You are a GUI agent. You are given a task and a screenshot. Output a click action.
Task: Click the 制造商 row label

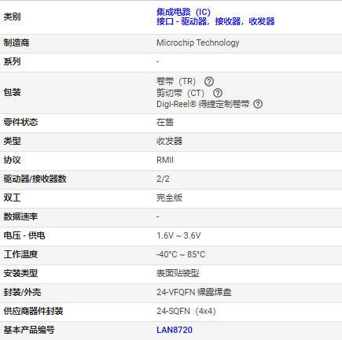17,42
